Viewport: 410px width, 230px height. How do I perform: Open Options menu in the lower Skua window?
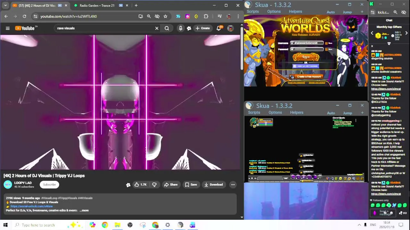click(x=275, y=112)
